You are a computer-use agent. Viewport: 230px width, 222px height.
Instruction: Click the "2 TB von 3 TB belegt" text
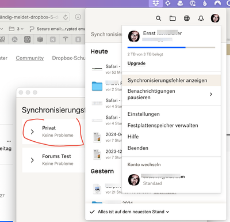[145, 54]
